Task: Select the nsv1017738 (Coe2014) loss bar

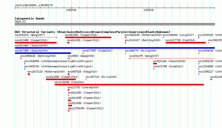Action: pyautogui.click(x=186, y=43)
